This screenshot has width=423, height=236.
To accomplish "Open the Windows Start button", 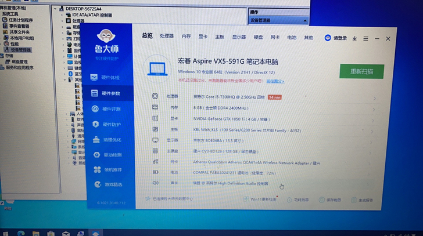I will pos(5,234).
